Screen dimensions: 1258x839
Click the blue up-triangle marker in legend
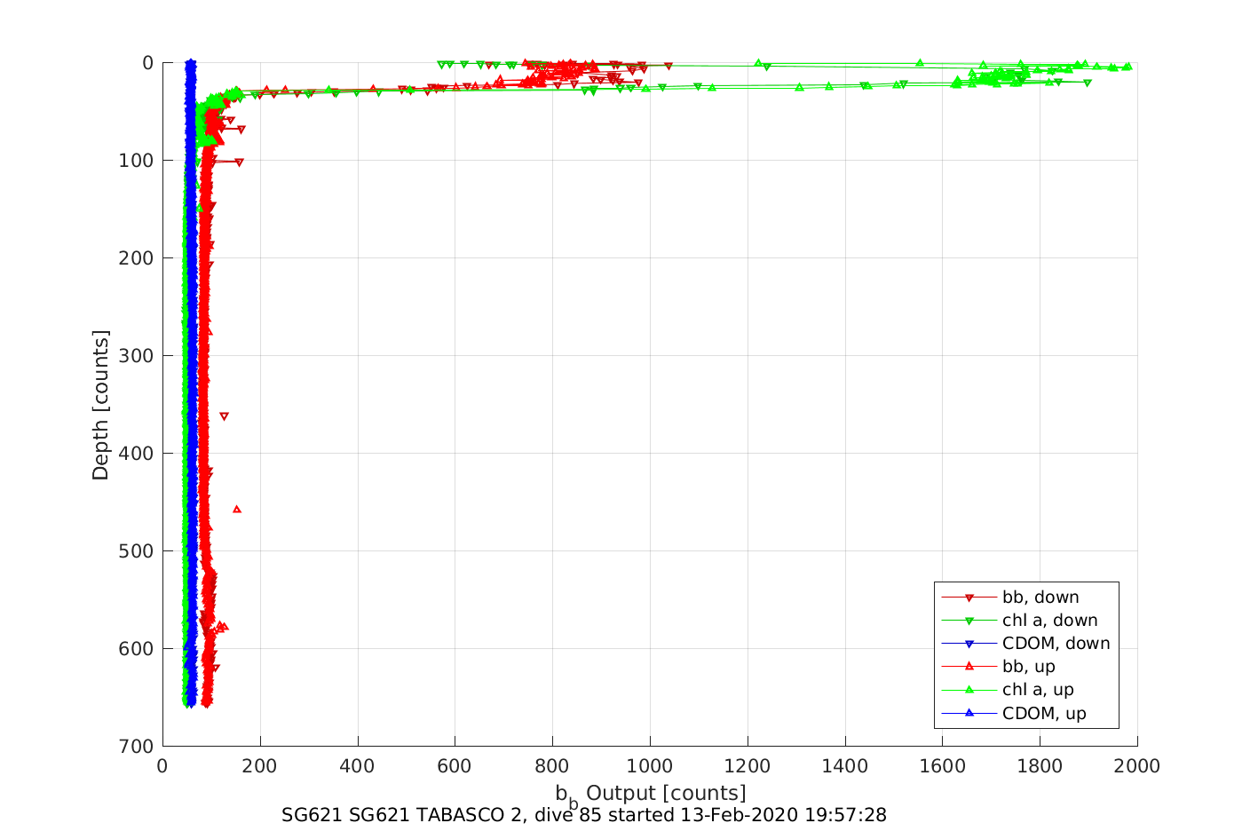point(969,712)
